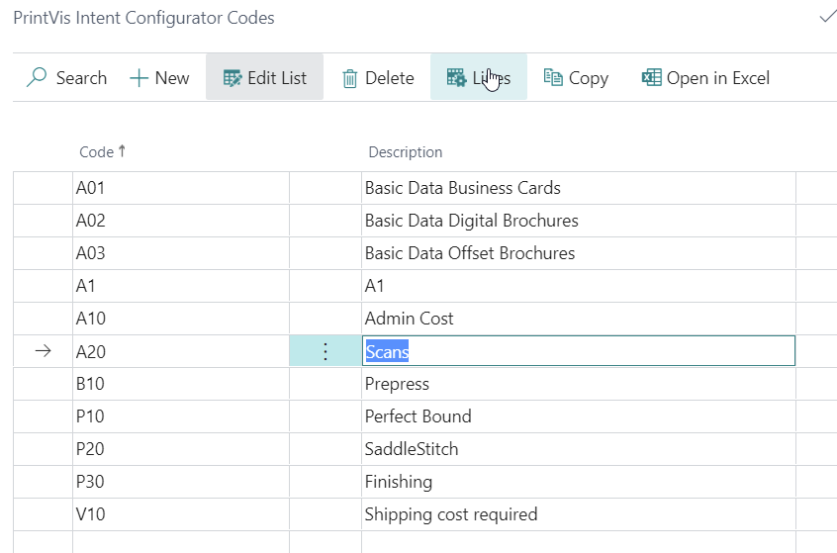Click the PrintVis Intent Configurator Codes title
This screenshot has height=553, width=837.
tap(143, 18)
